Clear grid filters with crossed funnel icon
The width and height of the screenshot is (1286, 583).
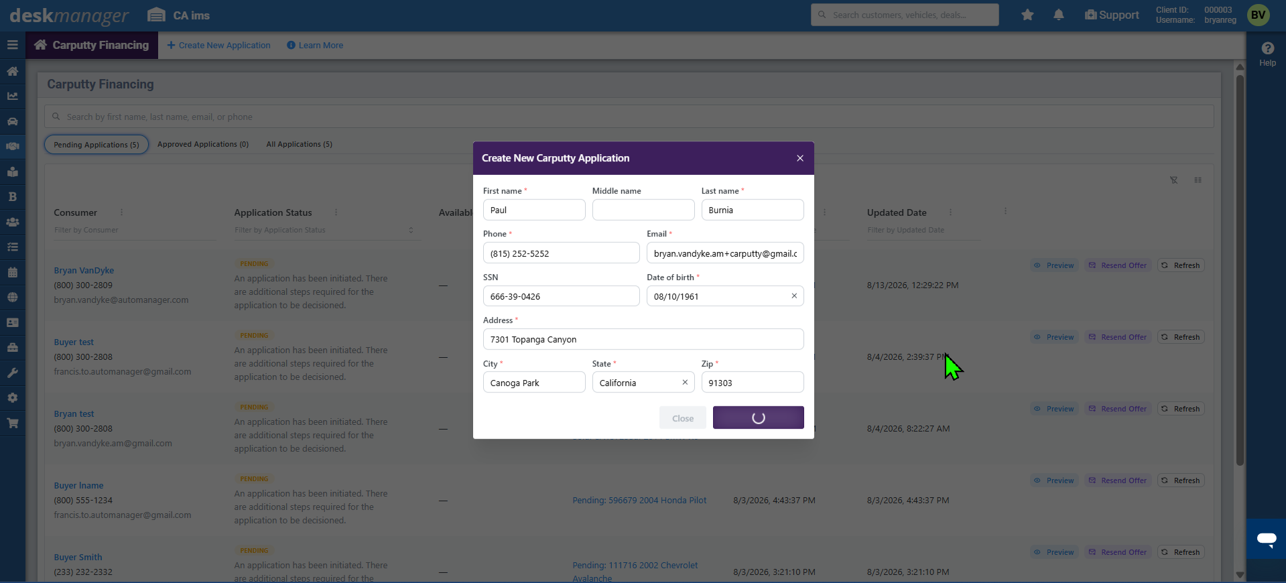point(1173,180)
